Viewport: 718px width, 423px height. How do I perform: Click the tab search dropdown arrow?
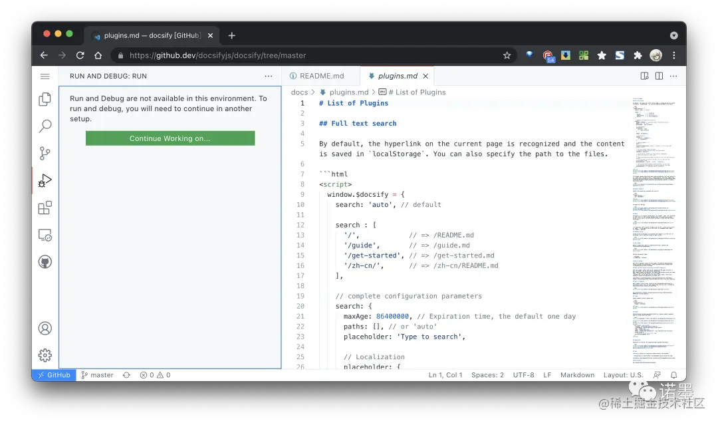[x=673, y=35]
